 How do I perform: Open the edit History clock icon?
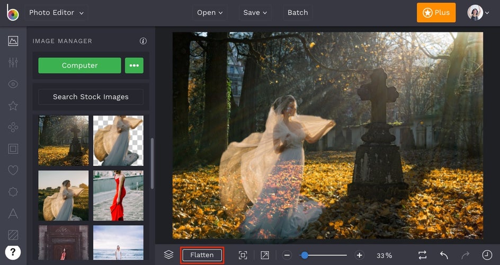487,255
